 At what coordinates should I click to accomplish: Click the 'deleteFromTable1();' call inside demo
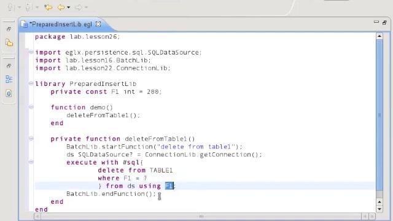(103, 115)
